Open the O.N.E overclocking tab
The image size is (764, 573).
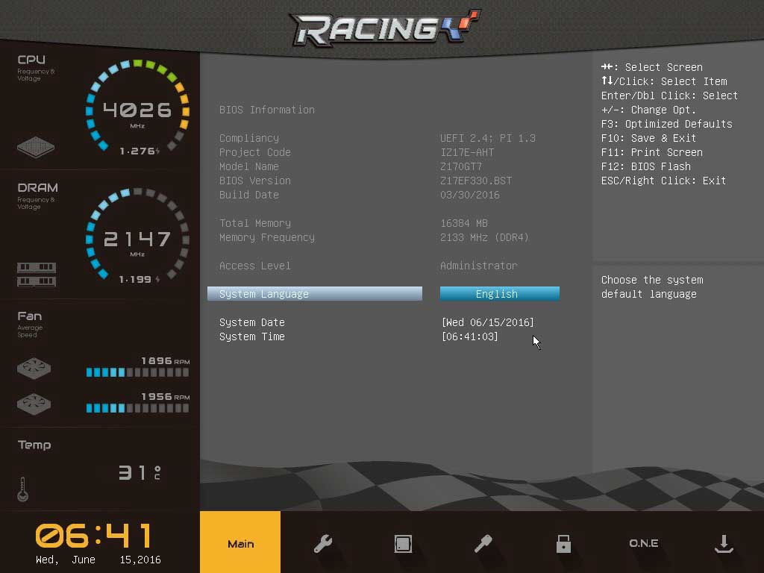coord(644,543)
